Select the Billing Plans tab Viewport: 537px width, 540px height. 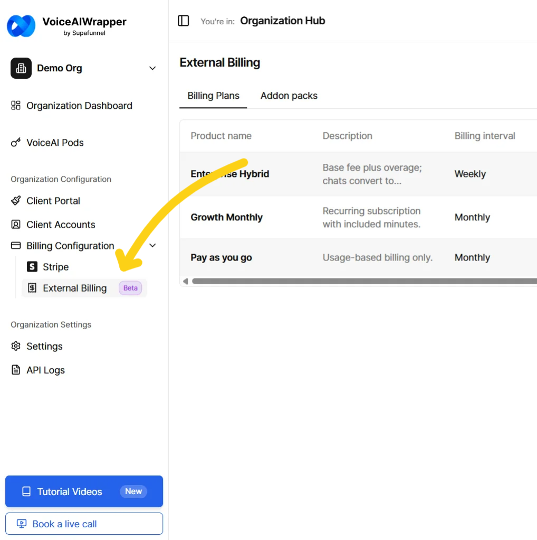click(213, 96)
